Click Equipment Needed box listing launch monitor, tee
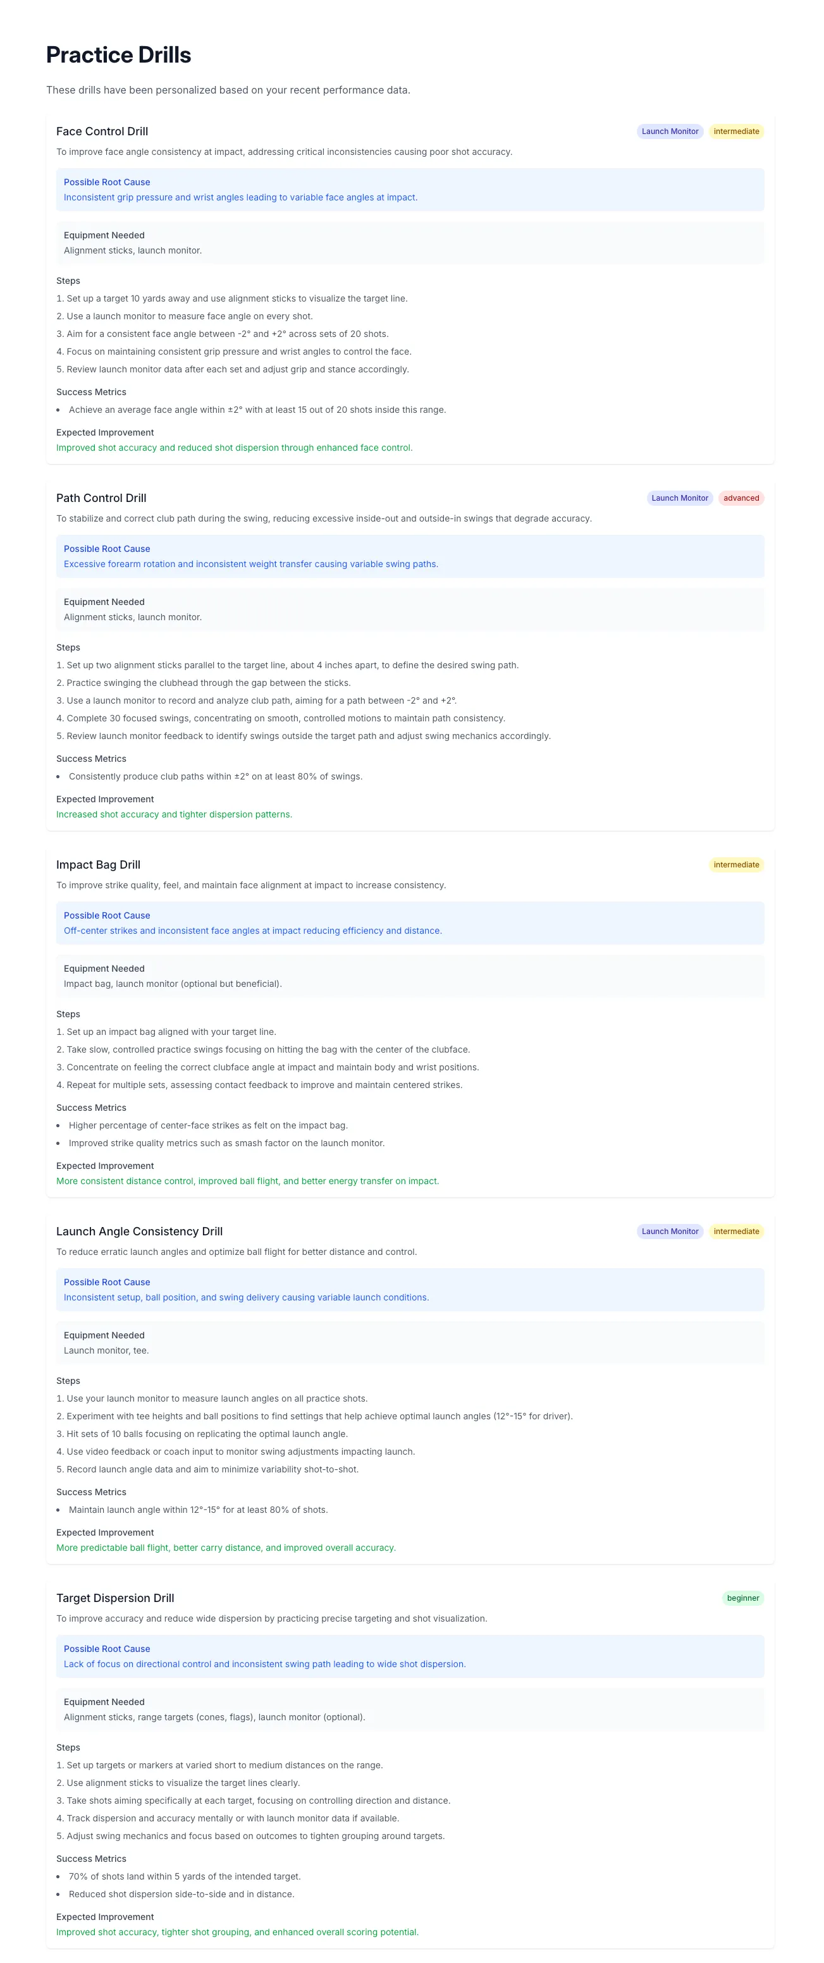Viewport: 824px width, 1963px height. [x=410, y=1342]
